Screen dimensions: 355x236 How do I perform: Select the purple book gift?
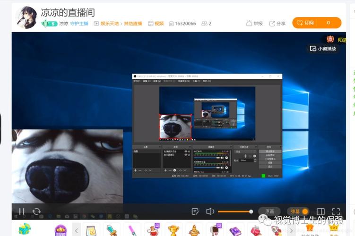235,231
